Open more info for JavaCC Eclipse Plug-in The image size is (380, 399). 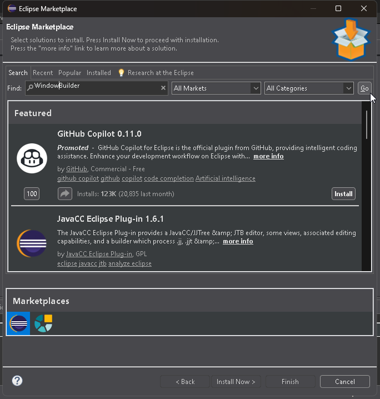[238, 241]
